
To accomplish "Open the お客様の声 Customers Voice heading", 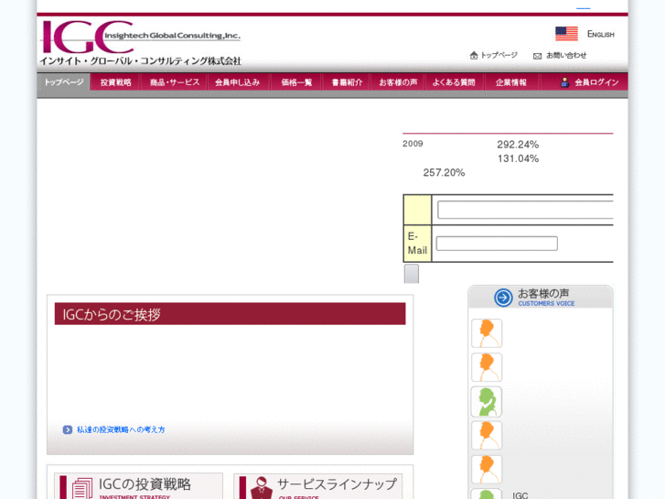I will click(x=546, y=298).
